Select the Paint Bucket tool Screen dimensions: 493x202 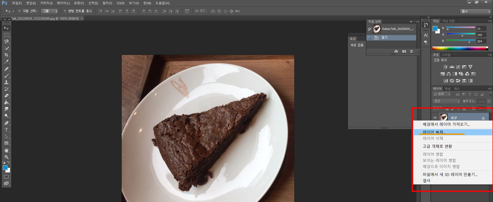(6, 102)
